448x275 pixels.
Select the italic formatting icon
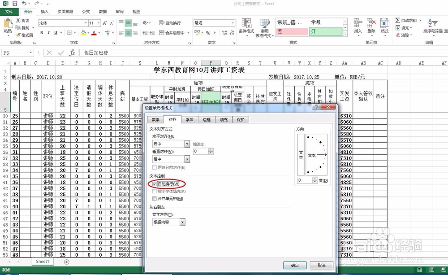point(48,33)
